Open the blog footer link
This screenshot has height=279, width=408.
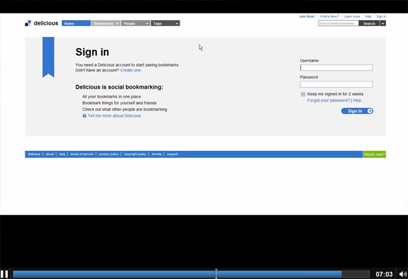coord(62,154)
